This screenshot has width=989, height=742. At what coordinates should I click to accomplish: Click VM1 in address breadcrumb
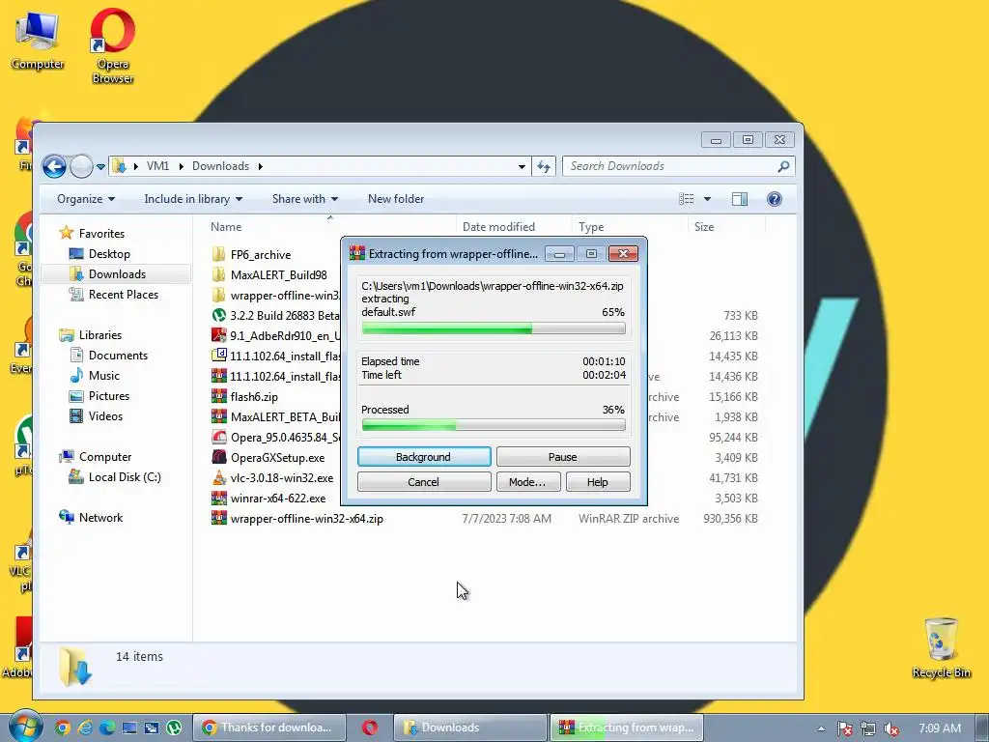point(157,166)
